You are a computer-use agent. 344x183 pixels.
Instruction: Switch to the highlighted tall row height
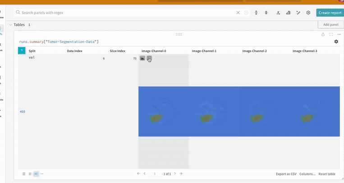point(36,174)
